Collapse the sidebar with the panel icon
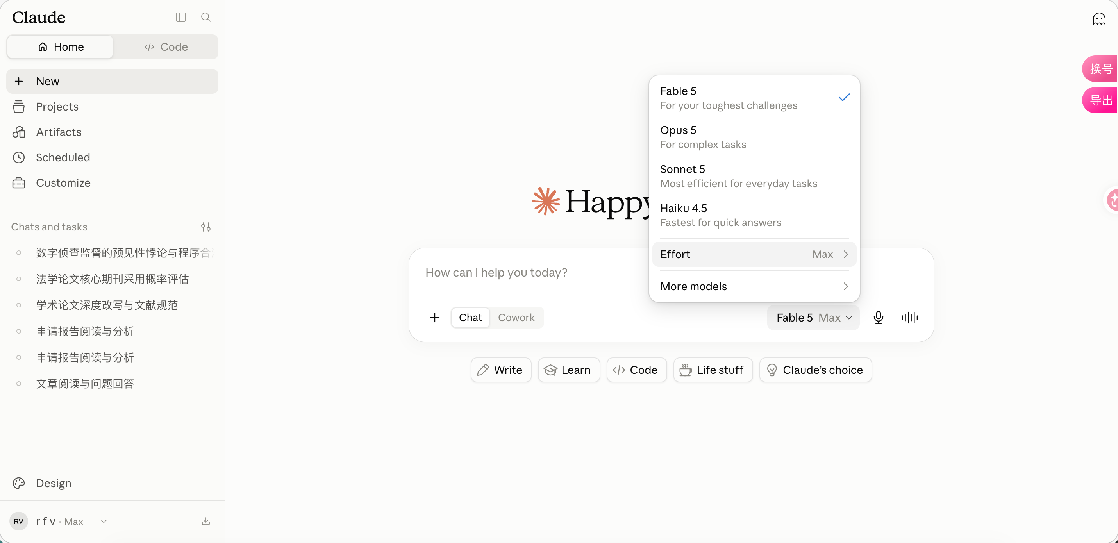 click(180, 17)
